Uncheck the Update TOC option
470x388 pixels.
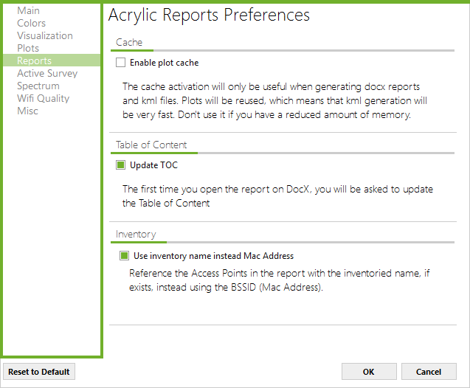point(120,165)
